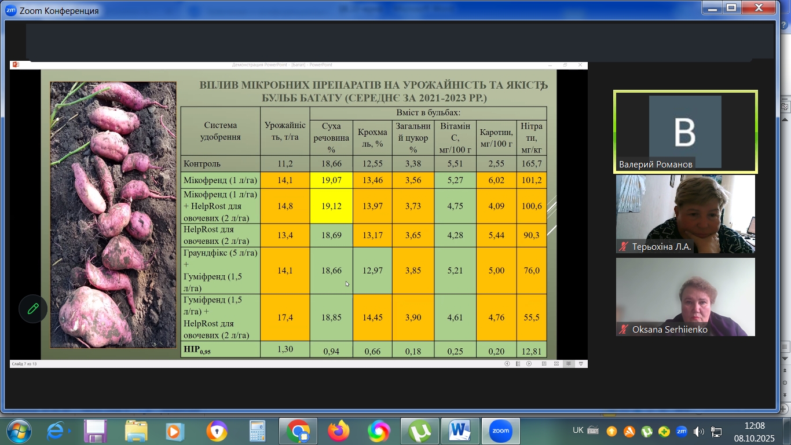Click the UK input language indicator

(578, 431)
